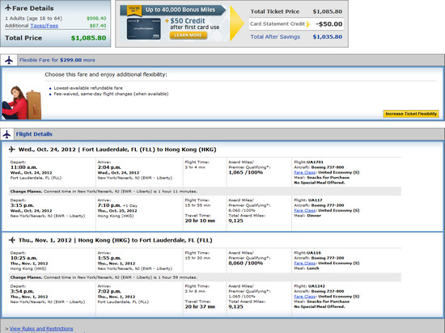Click the woman with suitcase image
Screen dimensions: 445x333
pyautogui.click(x=22, y=103)
